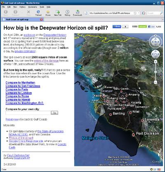Open the Help menu

pos(48,7)
